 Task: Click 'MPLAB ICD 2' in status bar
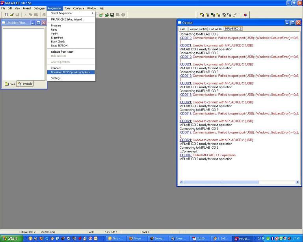28,232
